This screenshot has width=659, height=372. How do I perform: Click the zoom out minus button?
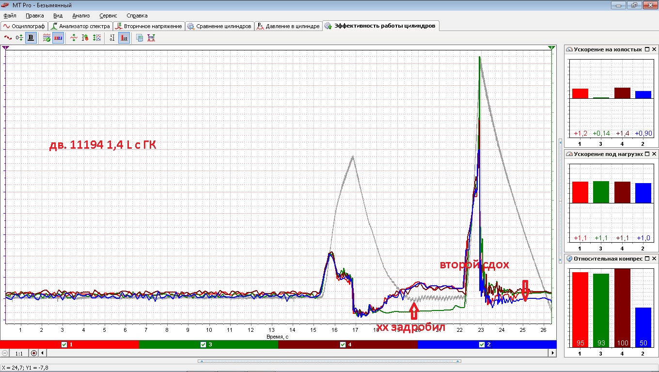coord(5,353)
